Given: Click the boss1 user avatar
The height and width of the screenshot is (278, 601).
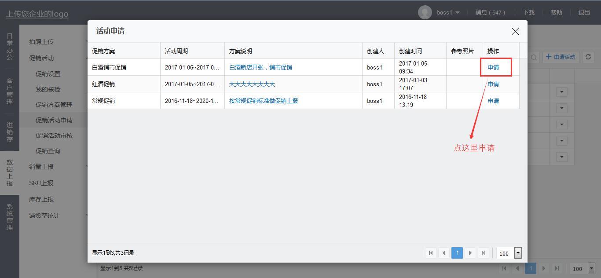Looking at the screenshot, I should coord(425,12).
